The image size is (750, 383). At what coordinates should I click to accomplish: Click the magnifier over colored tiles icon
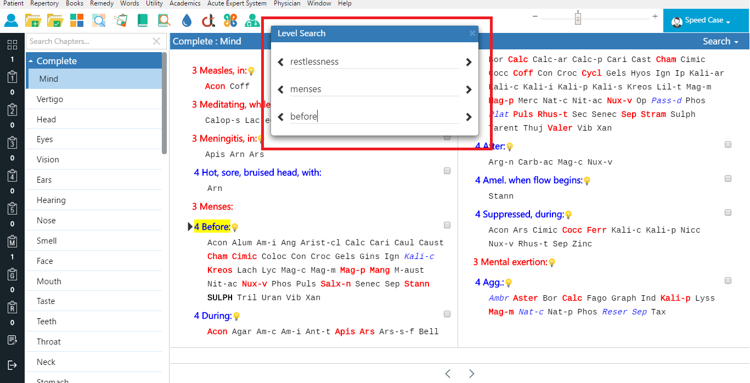click(x=99, y=21)
